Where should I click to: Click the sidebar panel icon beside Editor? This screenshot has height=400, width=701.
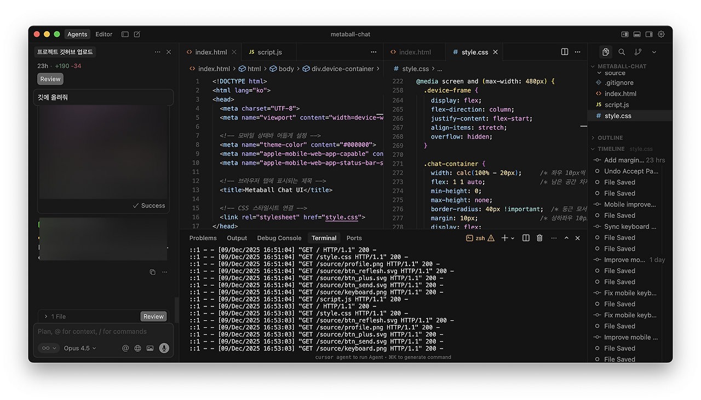coord(125,34)
